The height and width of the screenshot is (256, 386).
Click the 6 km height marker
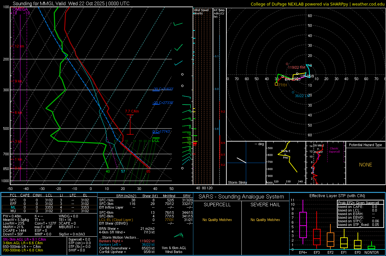pos(18,112)
